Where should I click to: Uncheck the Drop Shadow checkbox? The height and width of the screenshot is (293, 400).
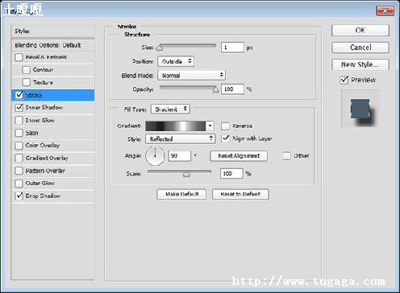tap(19, 196)
